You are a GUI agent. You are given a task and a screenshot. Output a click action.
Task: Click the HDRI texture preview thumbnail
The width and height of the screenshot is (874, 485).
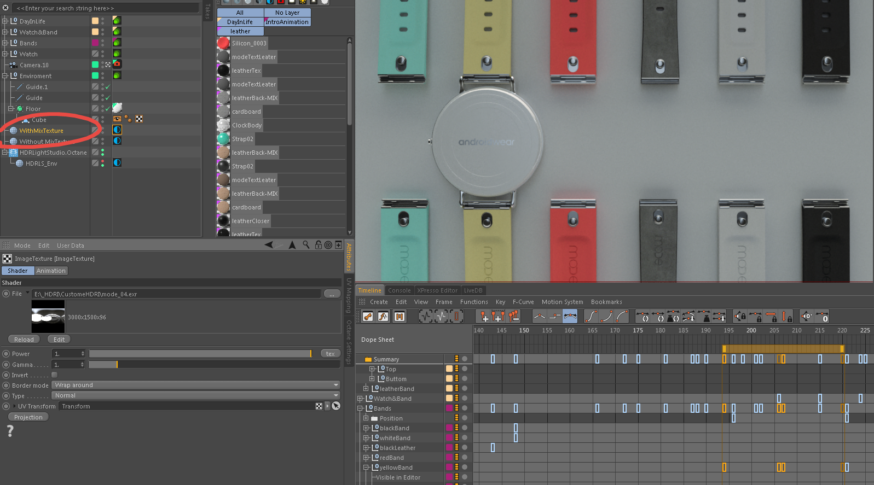click(48, 317)
